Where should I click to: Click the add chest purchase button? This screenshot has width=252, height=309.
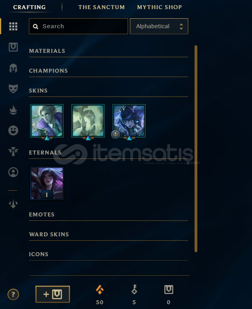pos(53,294)
